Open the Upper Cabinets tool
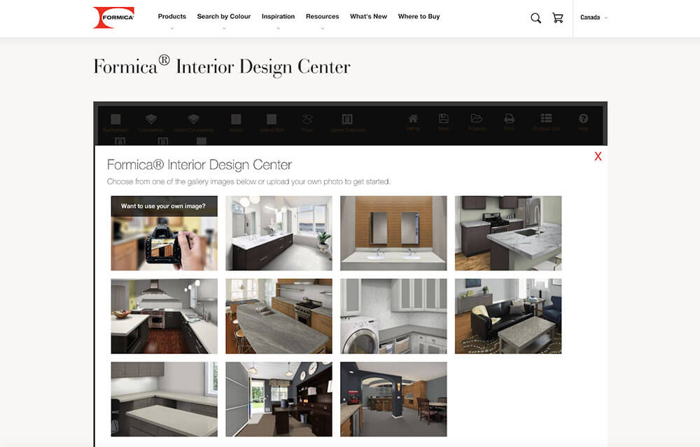The image size is (700, 447). (x=347, y=121)
